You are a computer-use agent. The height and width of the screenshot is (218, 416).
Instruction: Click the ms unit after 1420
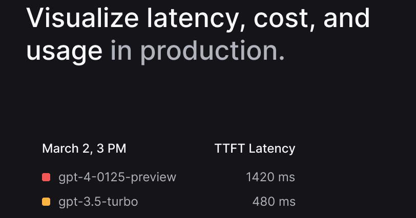pyautogui.click(x=286, y=178)
